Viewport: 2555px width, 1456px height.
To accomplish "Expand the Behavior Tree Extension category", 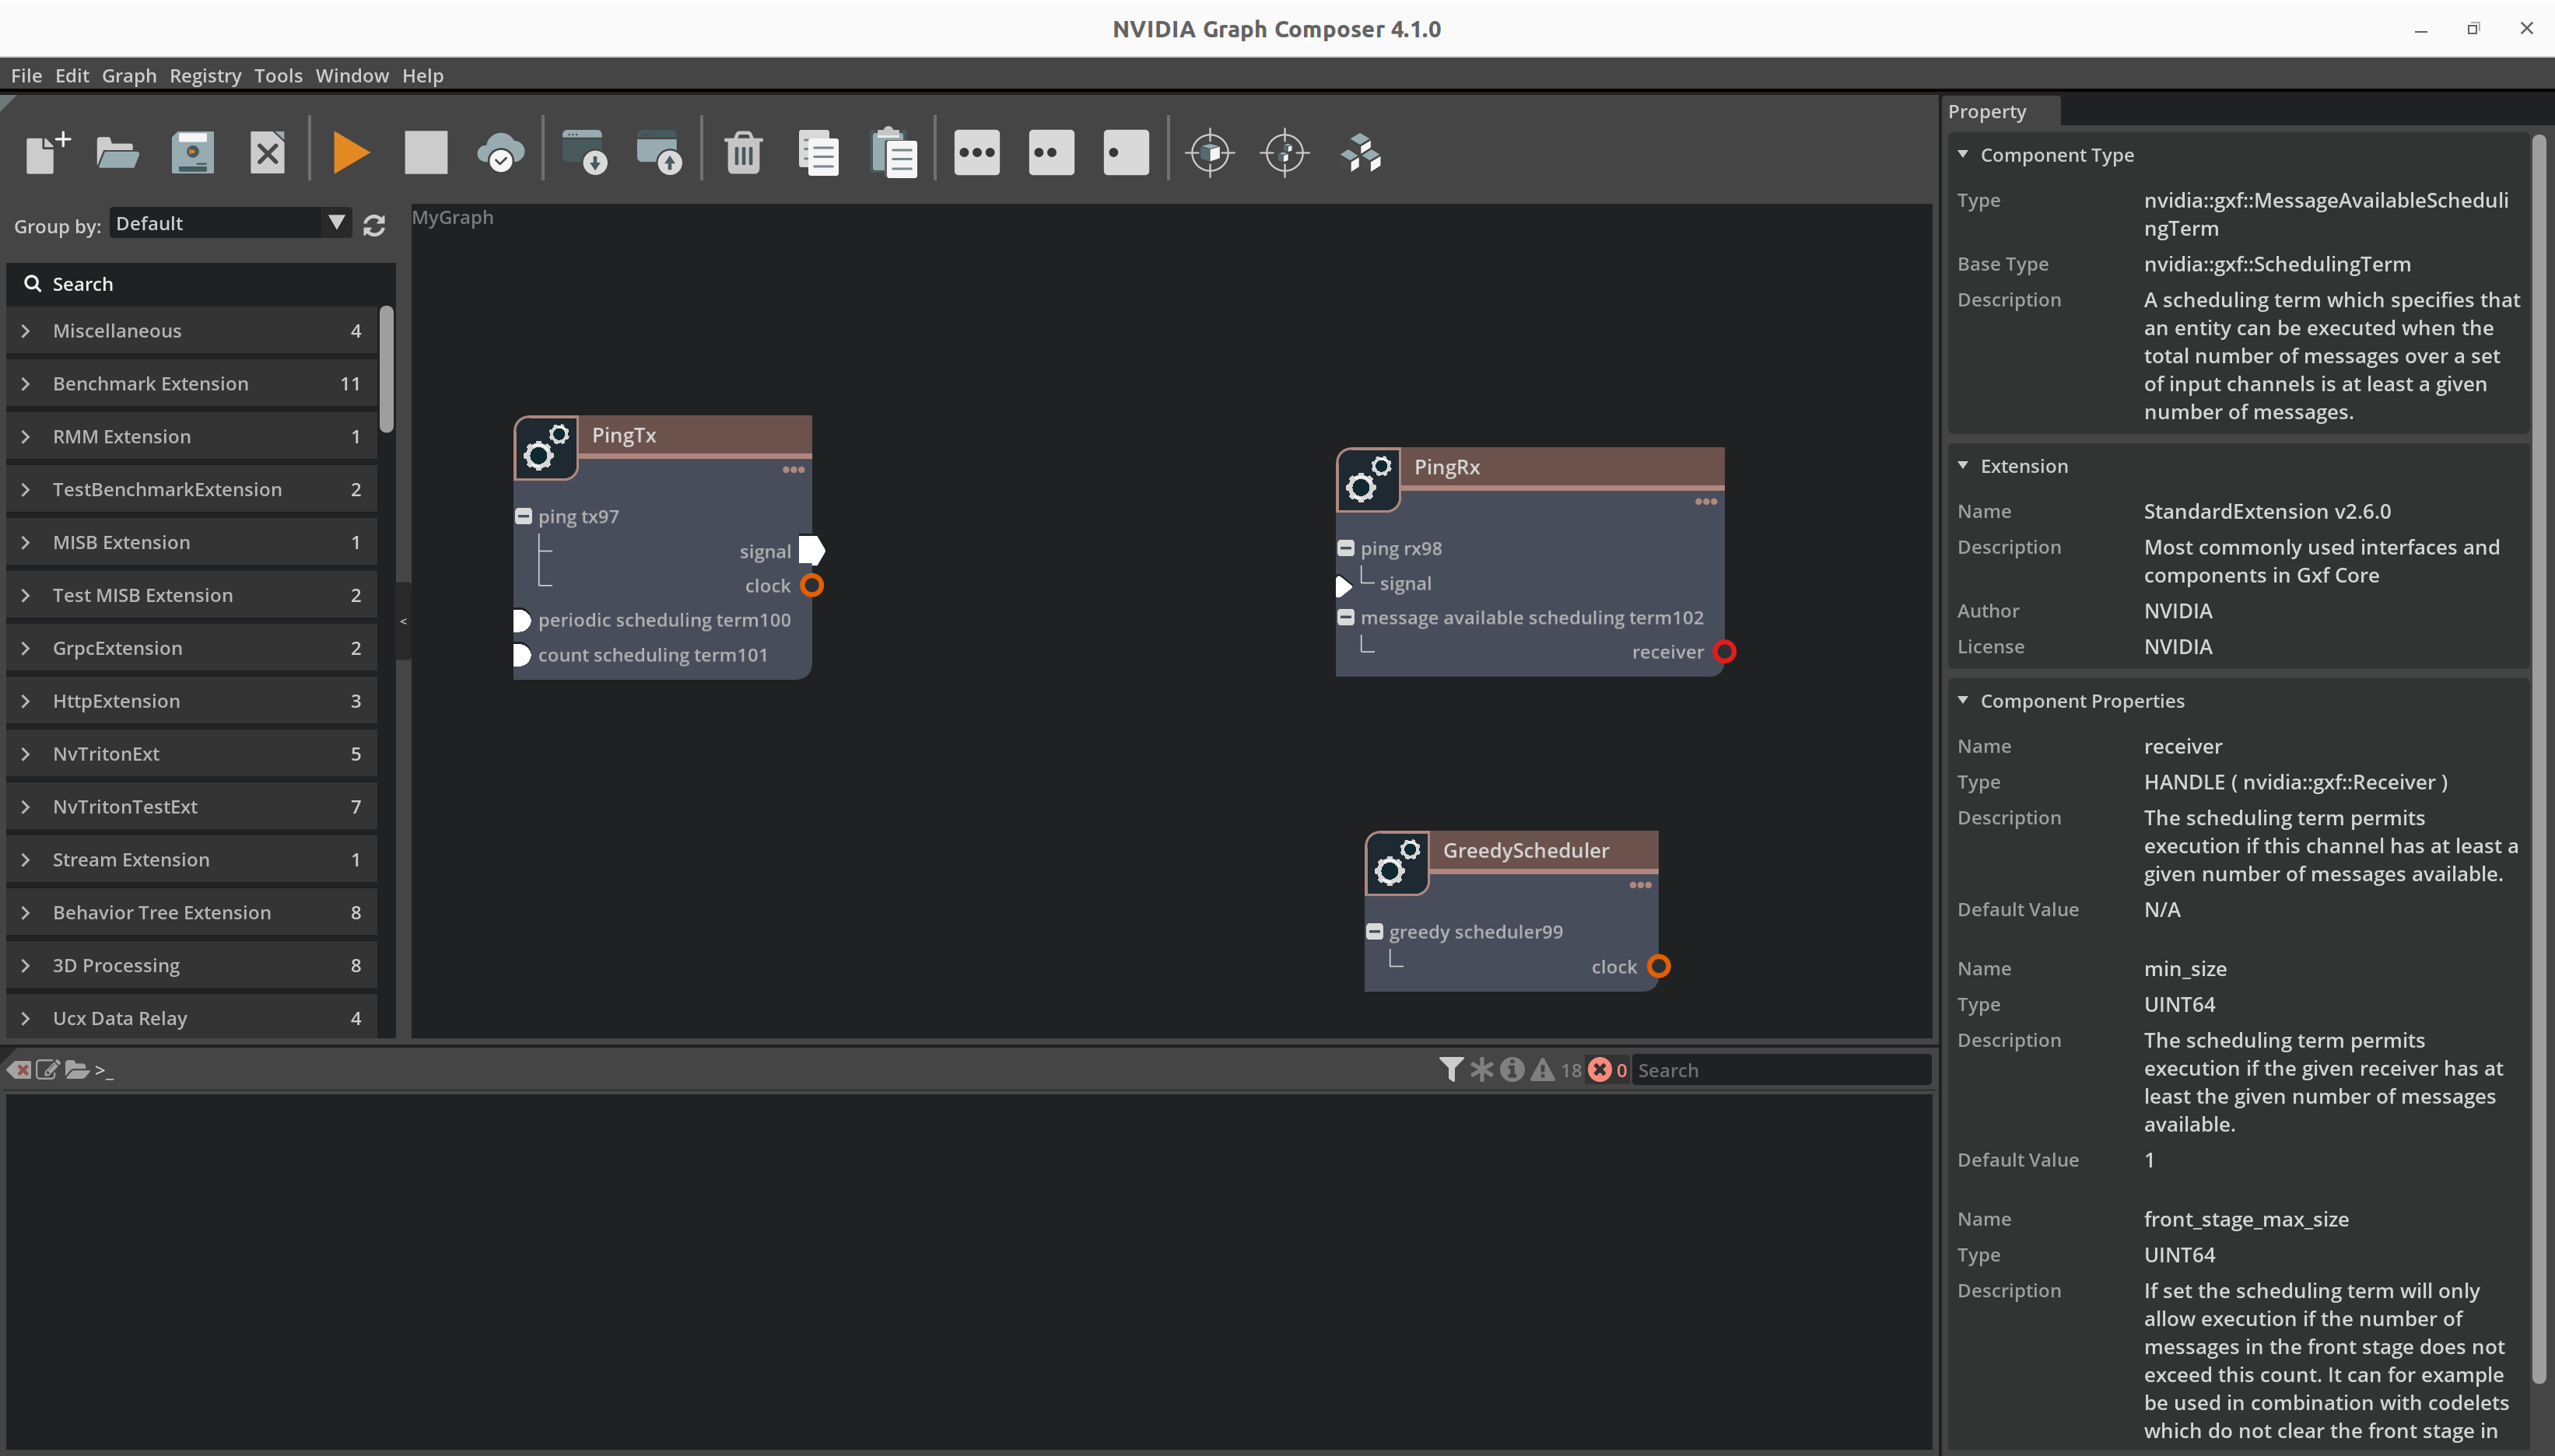I will 26,912.
